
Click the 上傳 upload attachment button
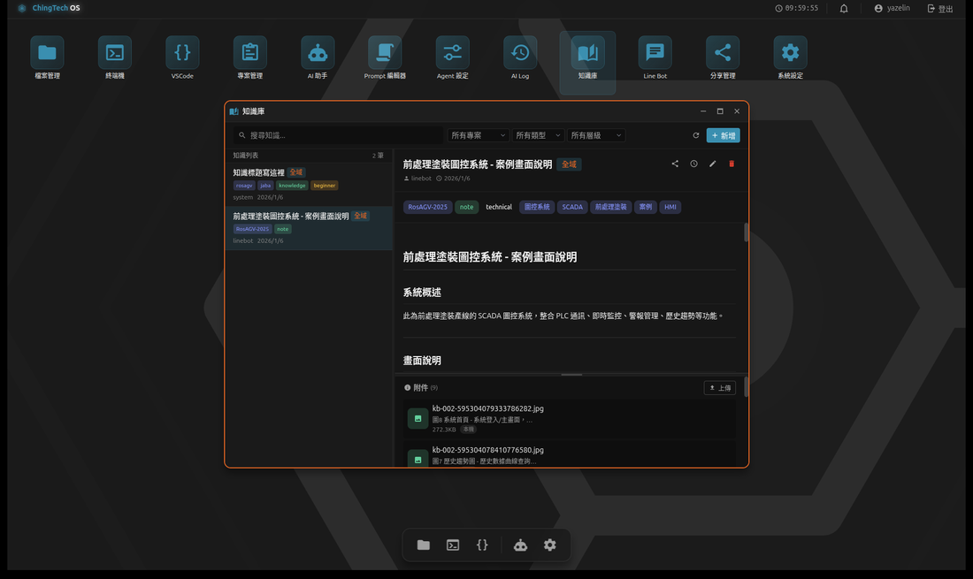click(x=720, y=387)
